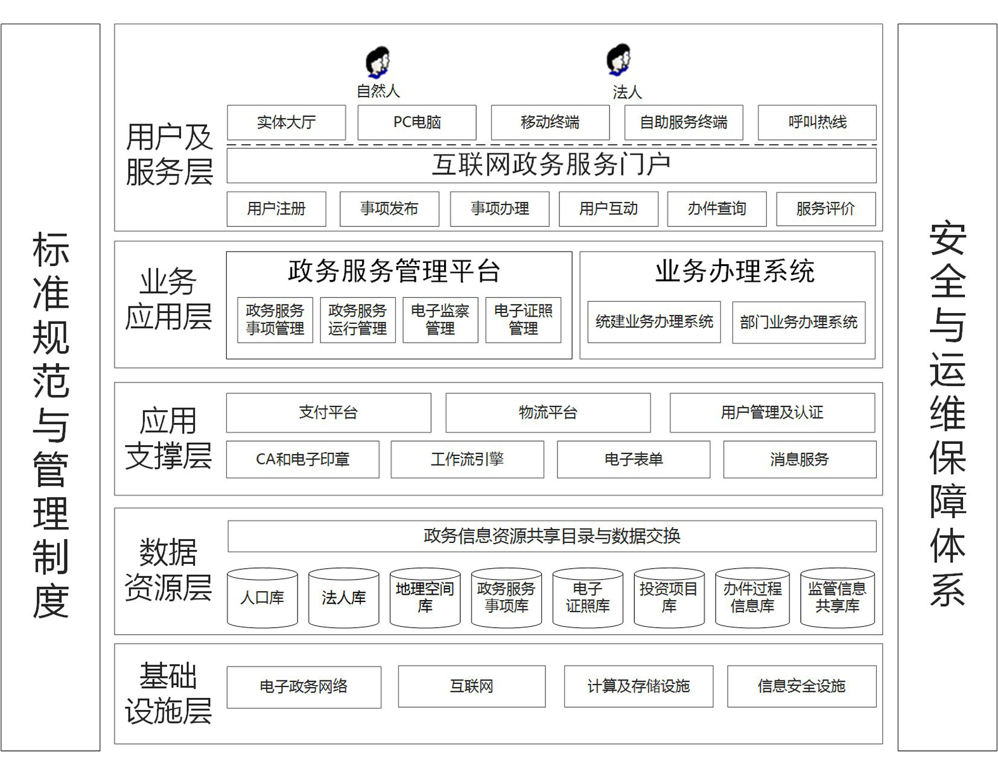Choose the 移动终端 channel box
The height and width of the screenshot is (760, 998).
tap(550, 122)
